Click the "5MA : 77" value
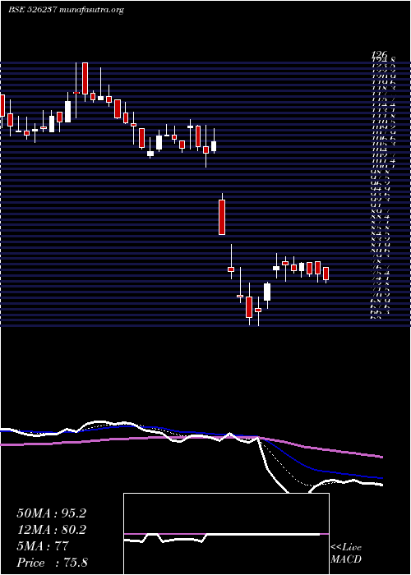The height and width of the screenshot is (575, 411). (x=43, y=546)
